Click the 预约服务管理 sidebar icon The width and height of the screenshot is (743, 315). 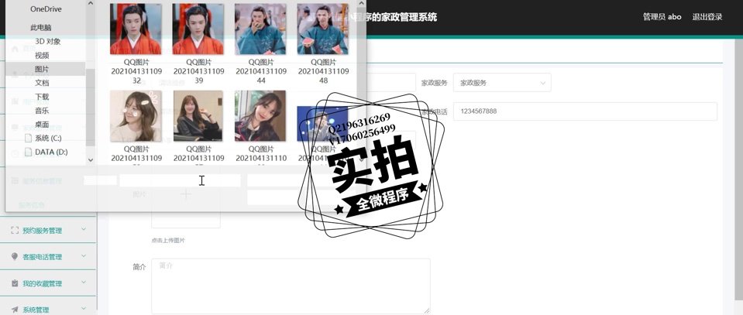click(15, 231)
